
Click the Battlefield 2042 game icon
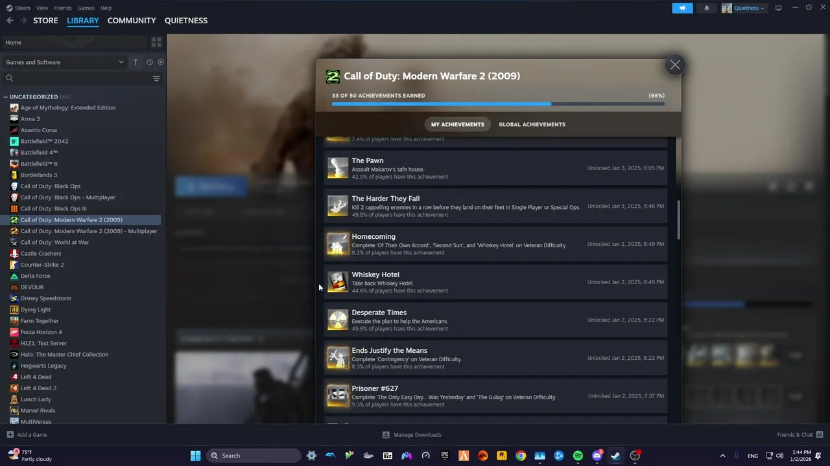[14, 141]
